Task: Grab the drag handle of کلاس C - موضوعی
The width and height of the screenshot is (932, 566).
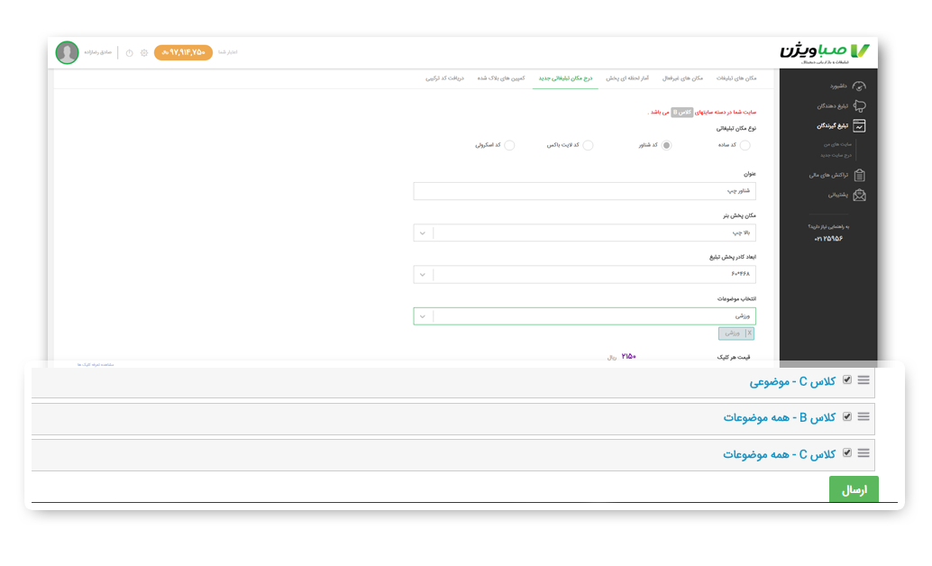Action: coord(863,380)
